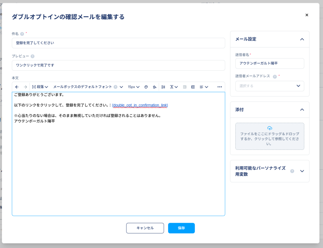323x248 pixels.
Task: Click the redo arrow in editor toolbar
Action: pyautogui.click(x=25, y=87)
